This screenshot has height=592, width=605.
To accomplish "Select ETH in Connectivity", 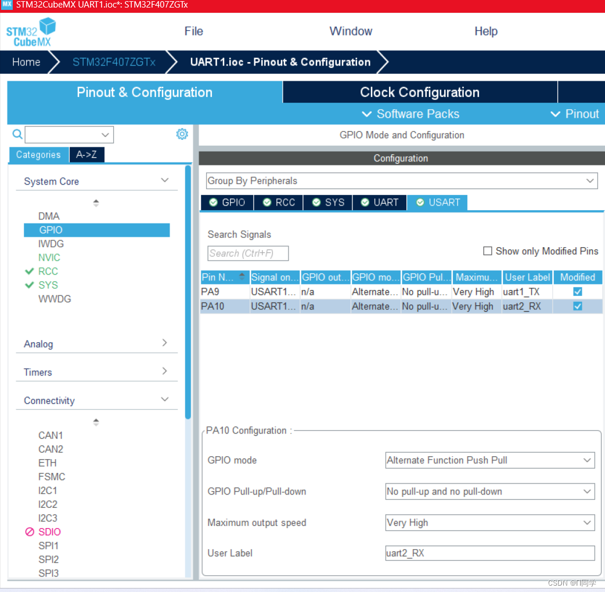I will coord(48,463).
